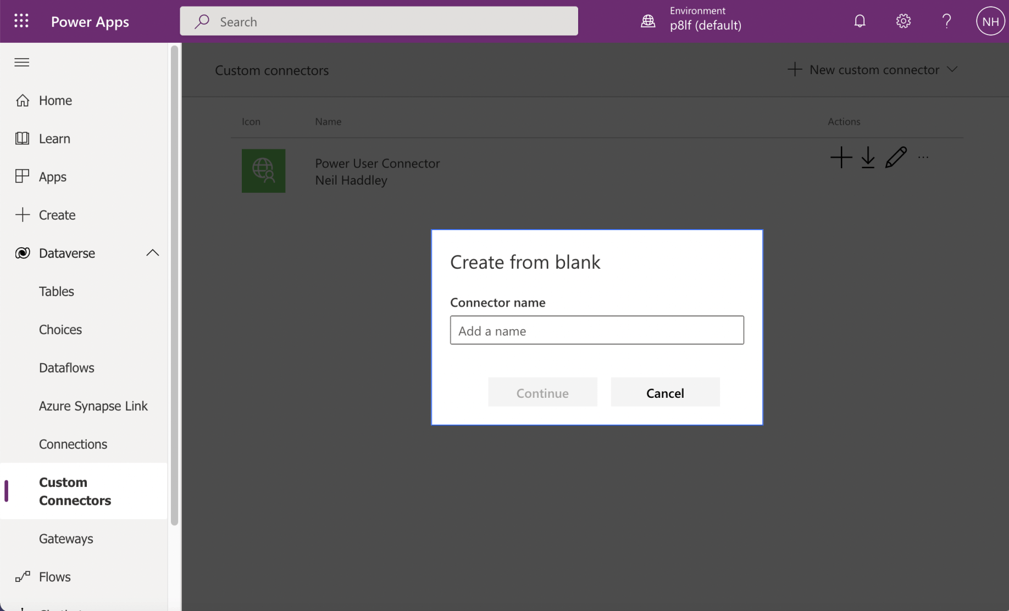Click the Continue button in the dialog

pos(542,392)
